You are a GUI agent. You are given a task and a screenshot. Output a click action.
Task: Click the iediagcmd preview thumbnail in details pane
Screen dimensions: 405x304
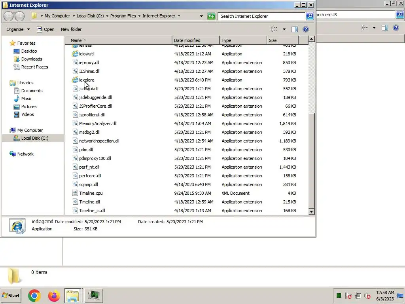point(17,226)
